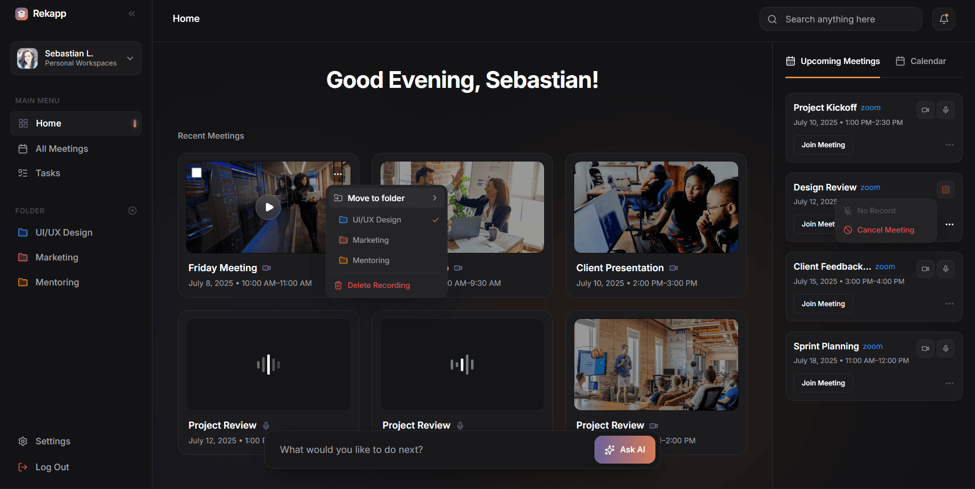Expand the Move to folder submenu

(x=434, y=198)
